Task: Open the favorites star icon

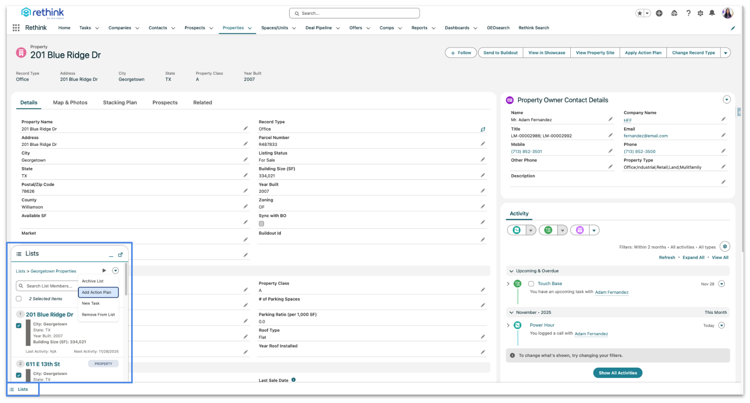Action: coord(640,13)
